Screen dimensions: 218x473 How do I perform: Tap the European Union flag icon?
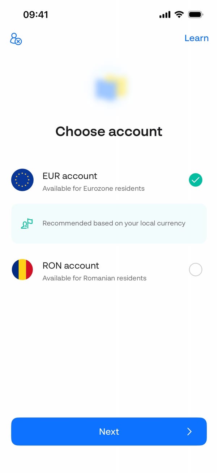22,180
